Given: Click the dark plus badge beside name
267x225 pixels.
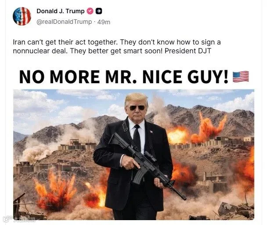Looking at the screenshot, I should coord(99,11).
